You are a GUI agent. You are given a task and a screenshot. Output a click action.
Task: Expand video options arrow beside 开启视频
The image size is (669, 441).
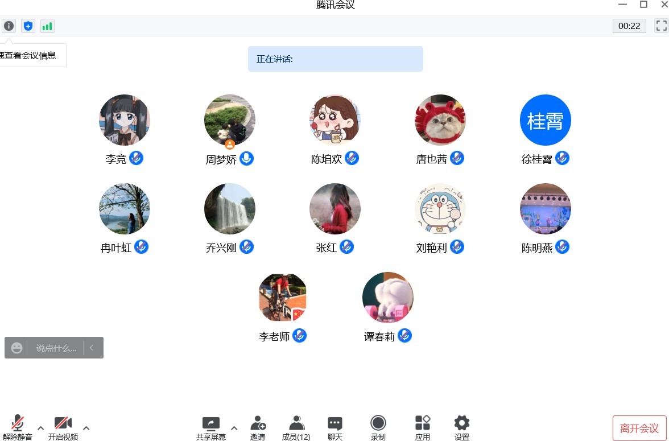[86, 428]
